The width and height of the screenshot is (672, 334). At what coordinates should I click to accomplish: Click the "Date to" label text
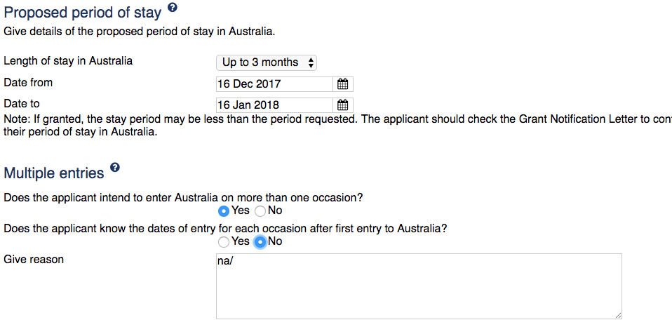point(22,104)
